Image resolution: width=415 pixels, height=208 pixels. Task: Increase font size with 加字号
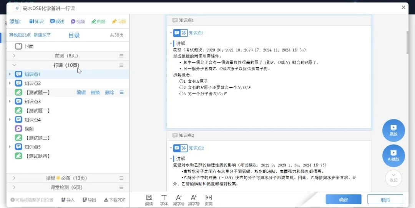point(194,200)
